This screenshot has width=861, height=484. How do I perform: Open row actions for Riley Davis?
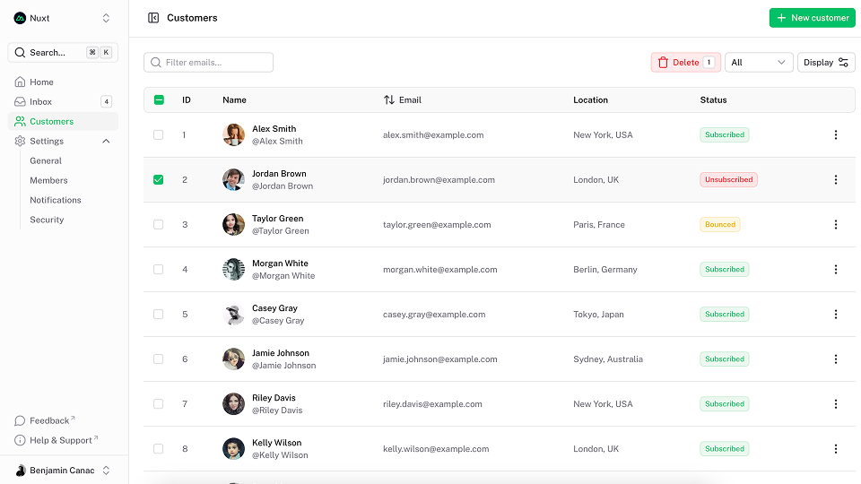(836, 404)
